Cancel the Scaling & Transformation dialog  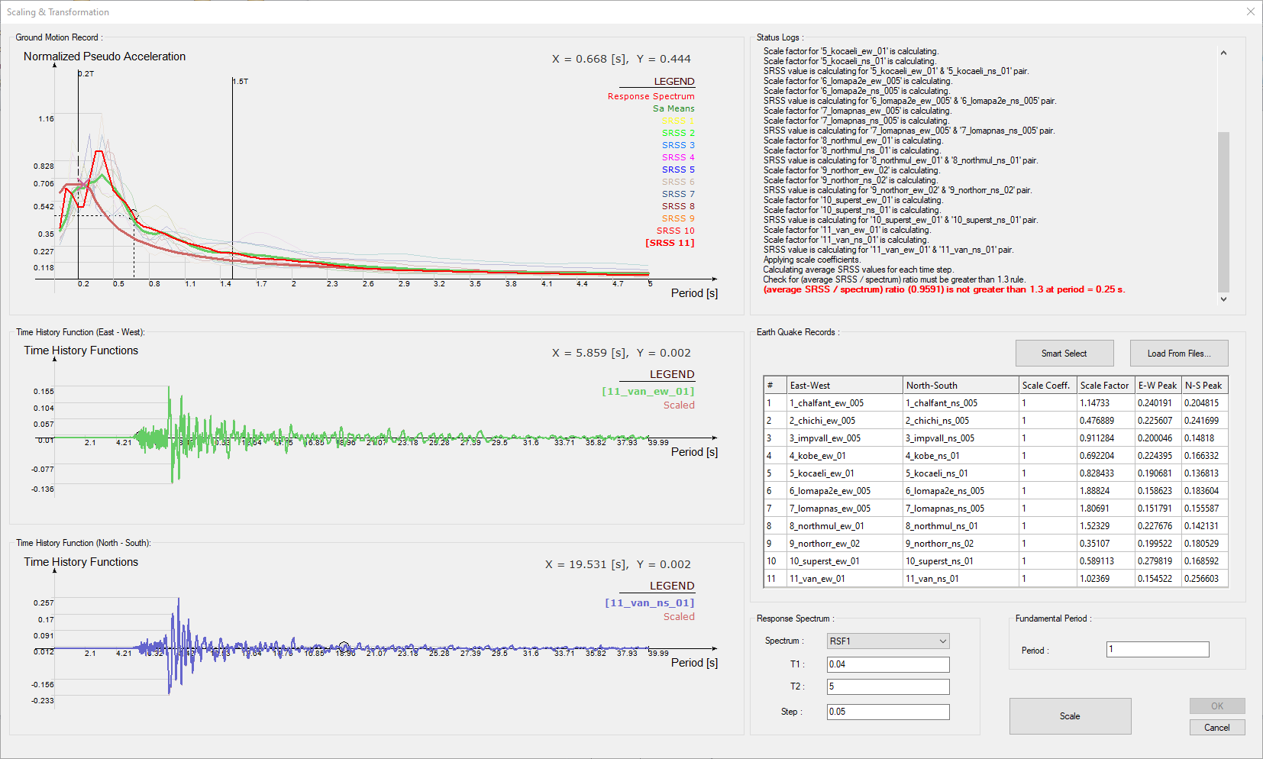[x=1216, y=728]
